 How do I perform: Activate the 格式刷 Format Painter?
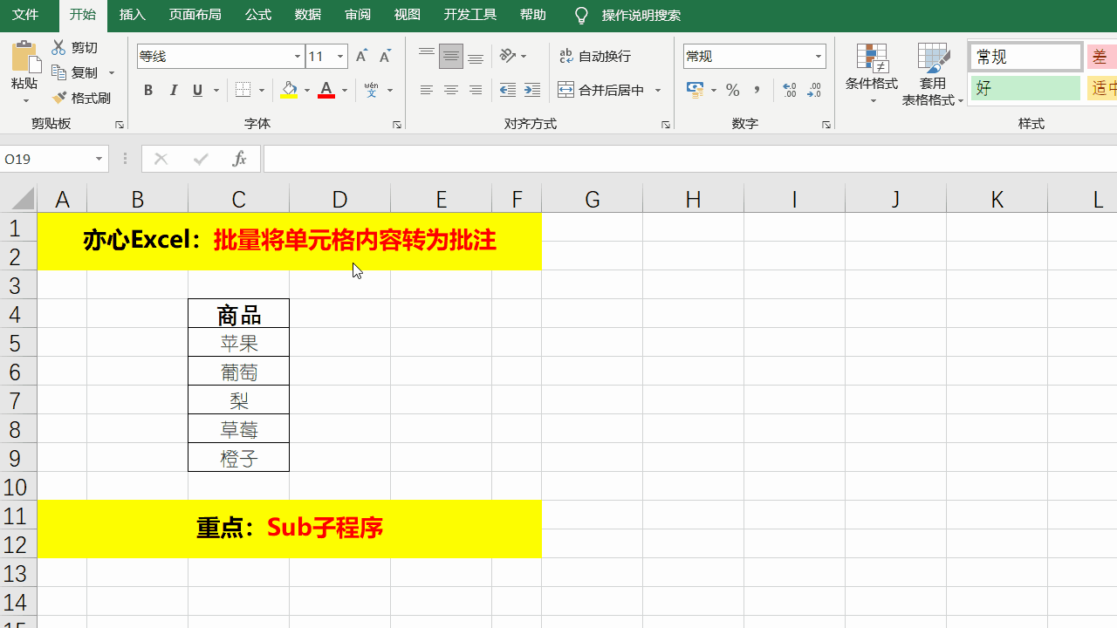[82, 98]
